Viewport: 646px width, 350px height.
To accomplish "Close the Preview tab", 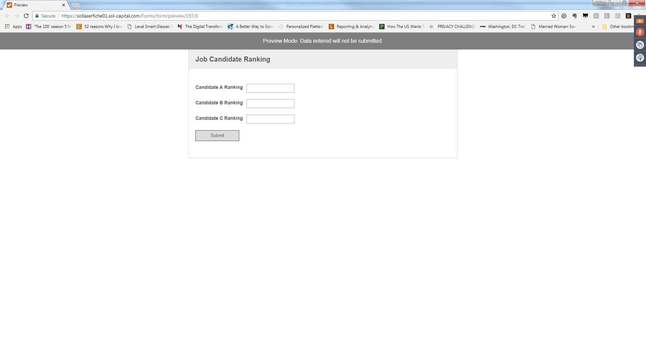I will [64, 5].
